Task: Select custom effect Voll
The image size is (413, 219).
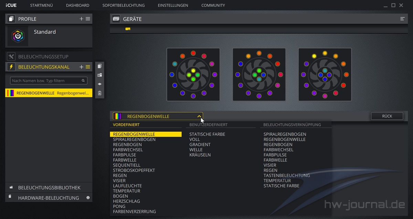Action: (194, 139)
